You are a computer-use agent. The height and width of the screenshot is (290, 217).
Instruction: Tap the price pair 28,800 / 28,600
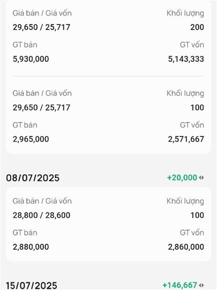[42, 215]
